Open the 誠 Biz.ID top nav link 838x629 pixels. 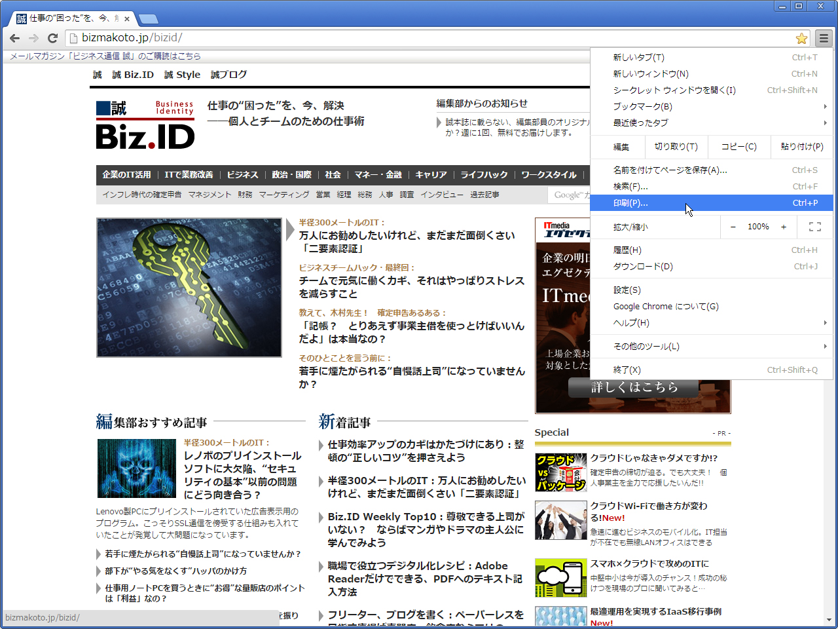pos(133,75)
